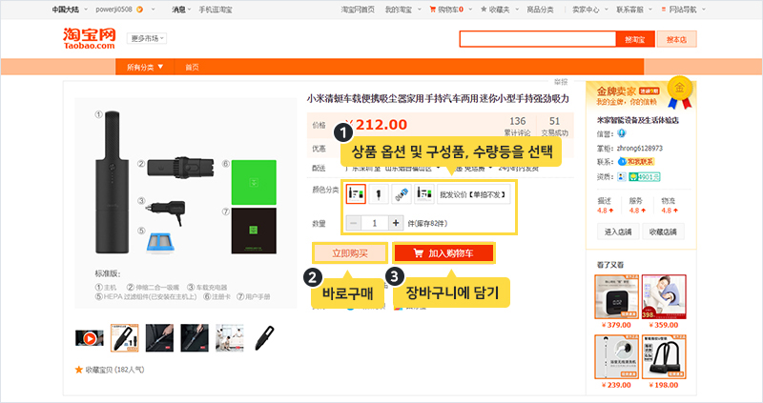Click the 搜本店 search-in-store button
Image resolution: width=763 pixels, height=403 pixels.
(x=676, y=39)
